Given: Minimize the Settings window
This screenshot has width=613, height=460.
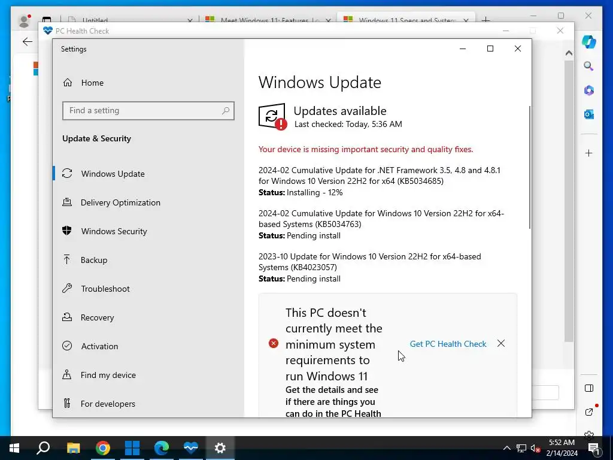Looking at the screenshot, I should pos(463,49).
